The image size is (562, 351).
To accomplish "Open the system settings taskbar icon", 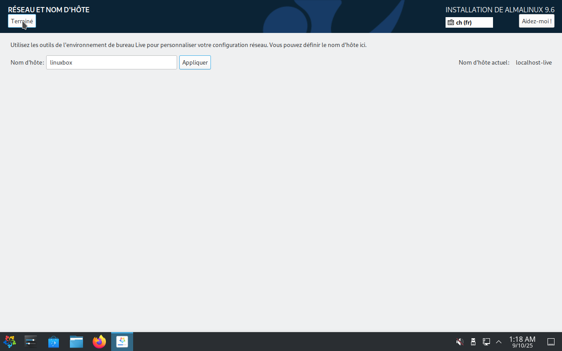I will tap(31, 341).
